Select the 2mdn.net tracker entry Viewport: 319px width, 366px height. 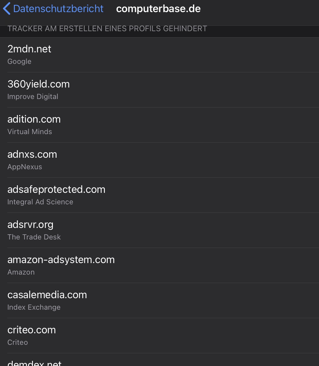point(159,55)
